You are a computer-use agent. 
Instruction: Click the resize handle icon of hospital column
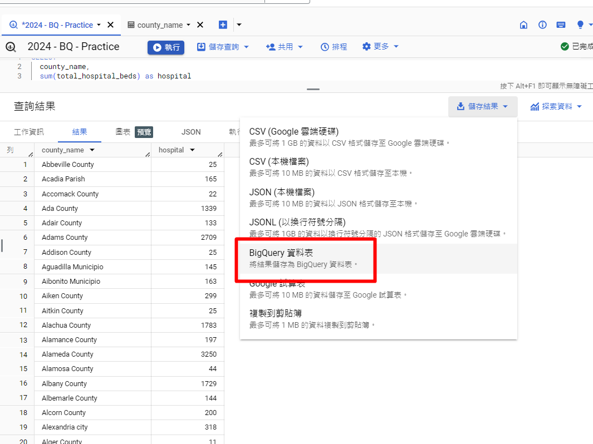[x=220, y=154]
